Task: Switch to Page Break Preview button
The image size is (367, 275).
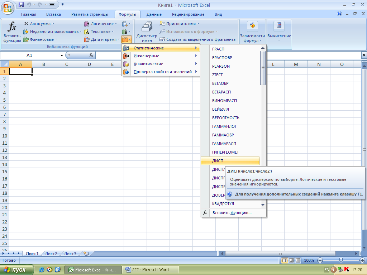Action: click(298, 260)
